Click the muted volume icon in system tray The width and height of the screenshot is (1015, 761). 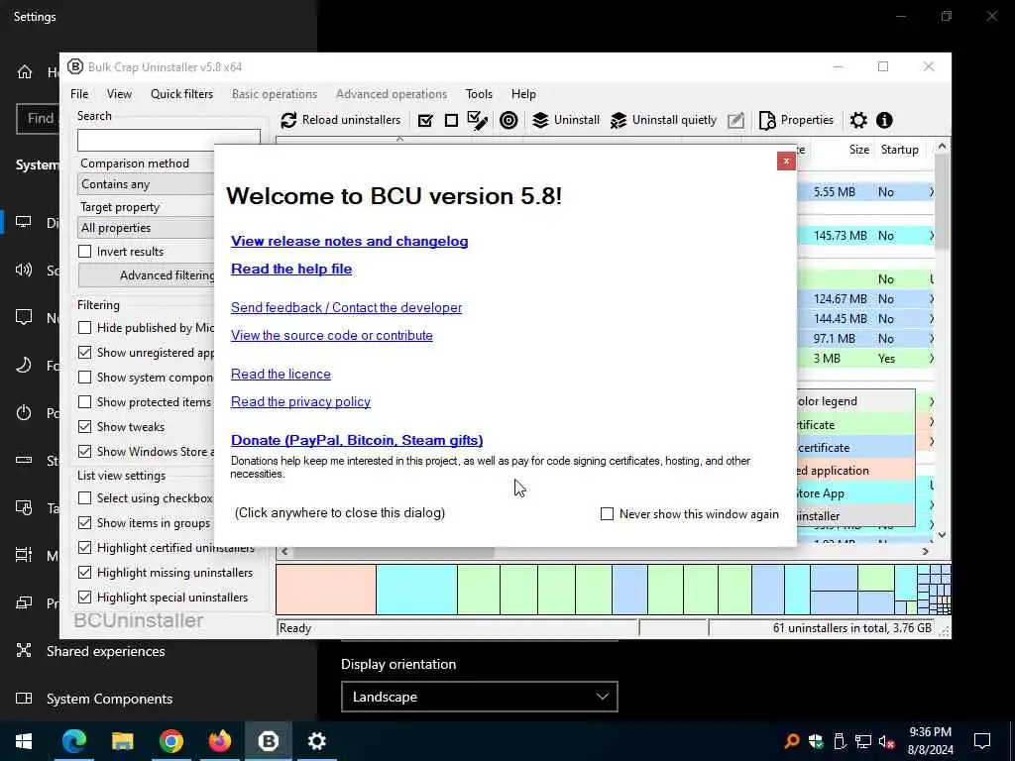pos(887,741)
